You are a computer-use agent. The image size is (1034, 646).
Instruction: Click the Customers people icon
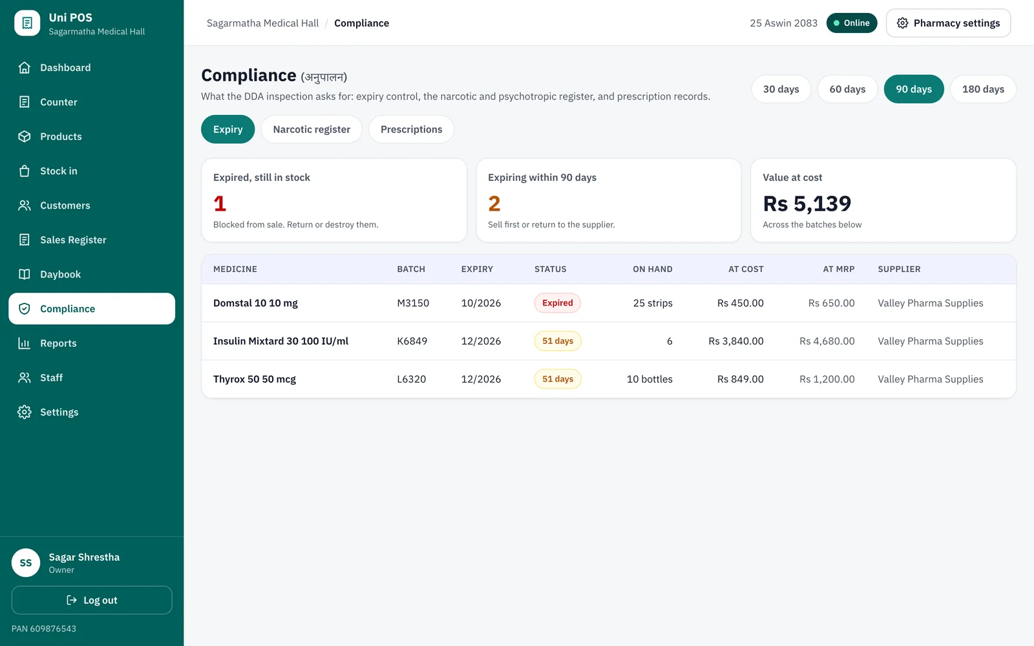coord(25,205)
